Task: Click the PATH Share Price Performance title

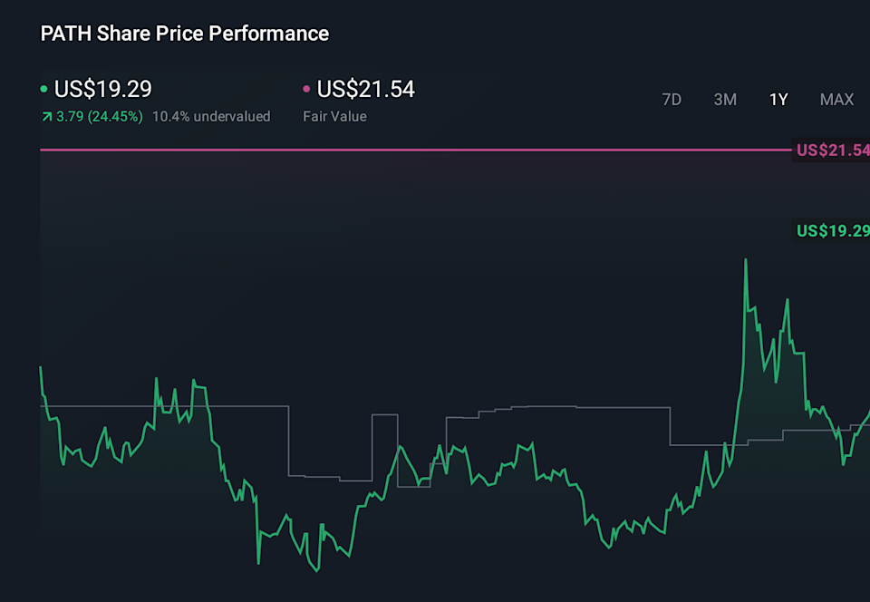Action: tap(184, 34)
